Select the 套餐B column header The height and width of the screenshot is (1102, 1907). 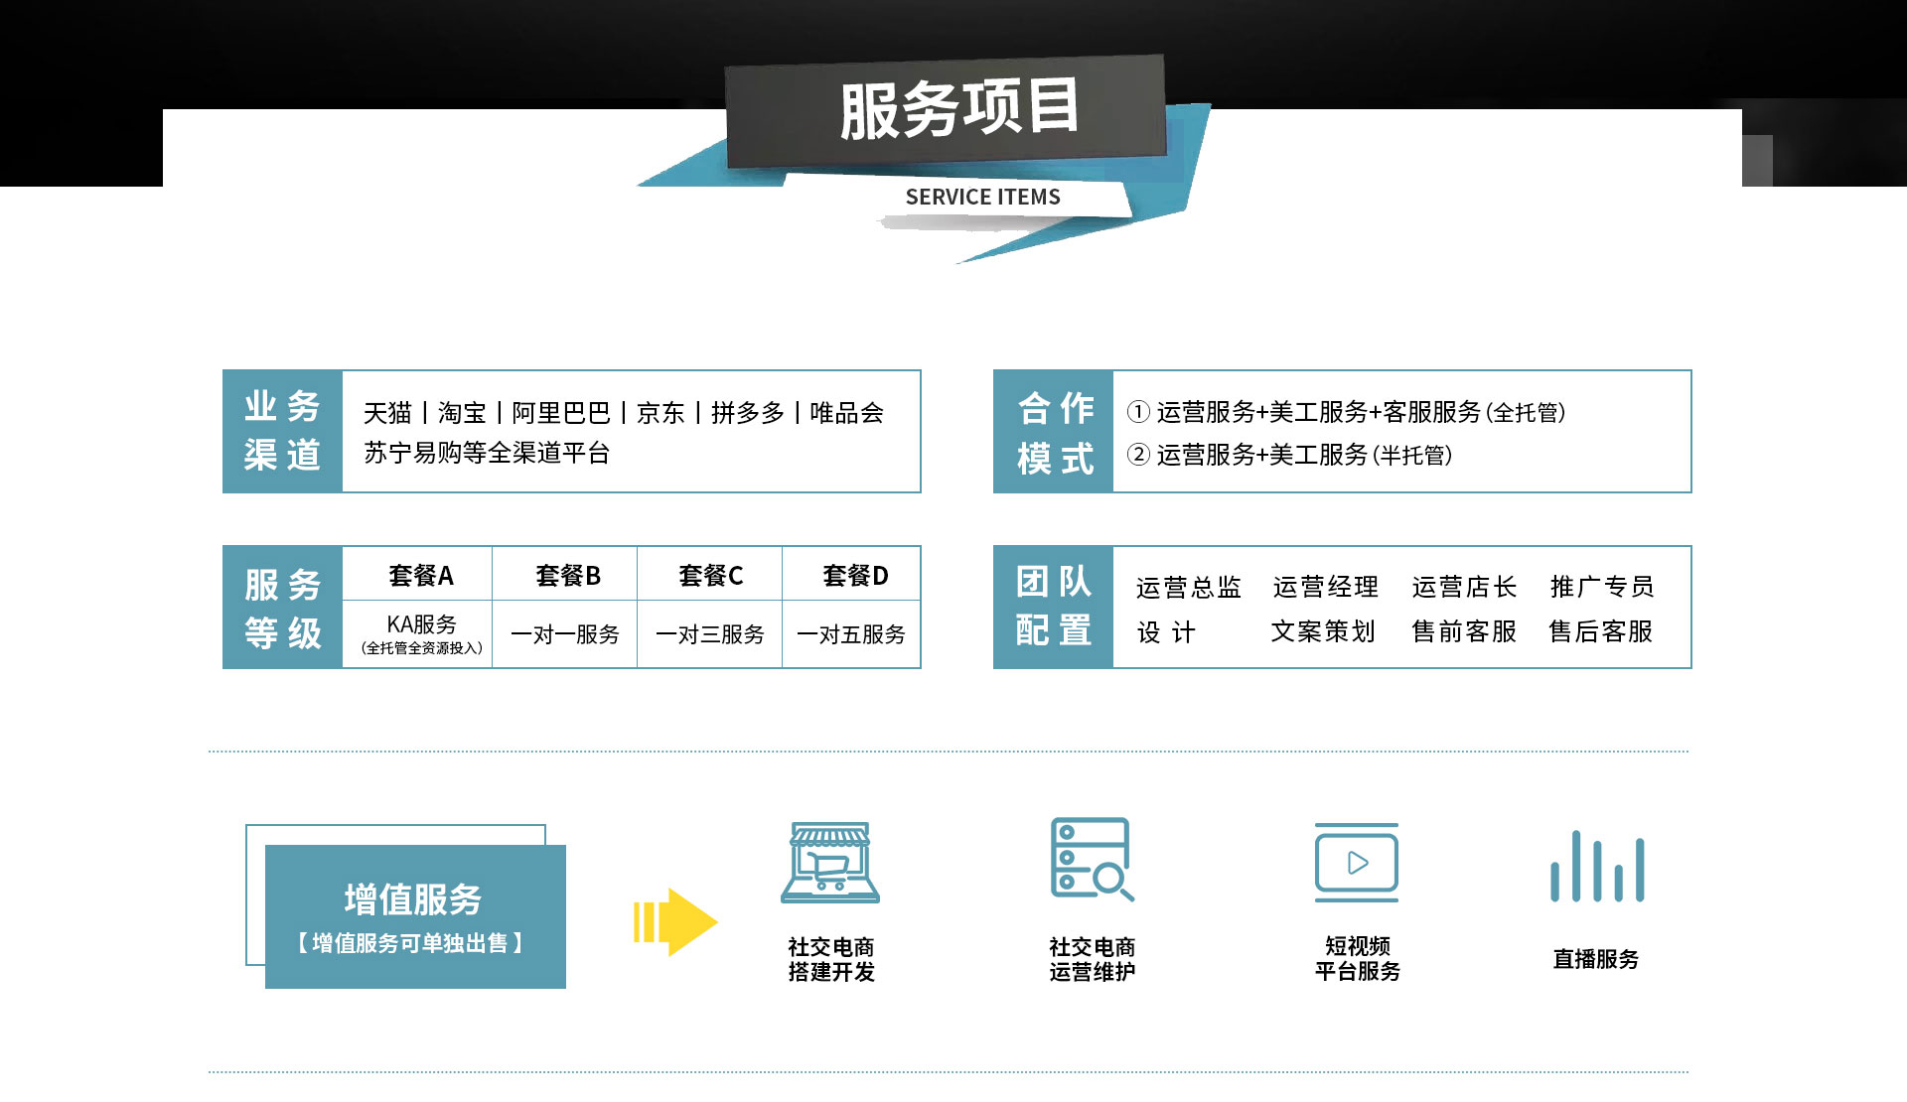[566, 575]
